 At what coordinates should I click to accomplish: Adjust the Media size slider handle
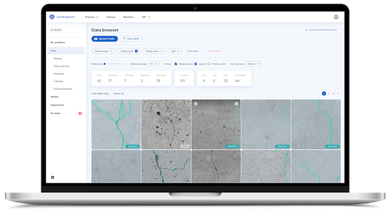(105, 64)
